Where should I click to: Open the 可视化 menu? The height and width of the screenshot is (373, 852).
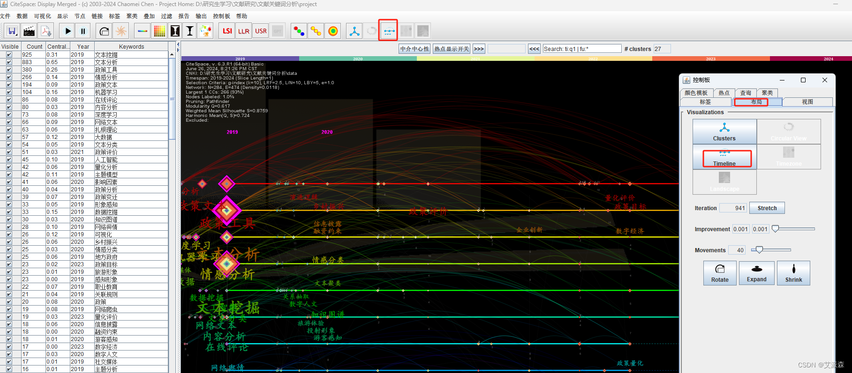42,16
